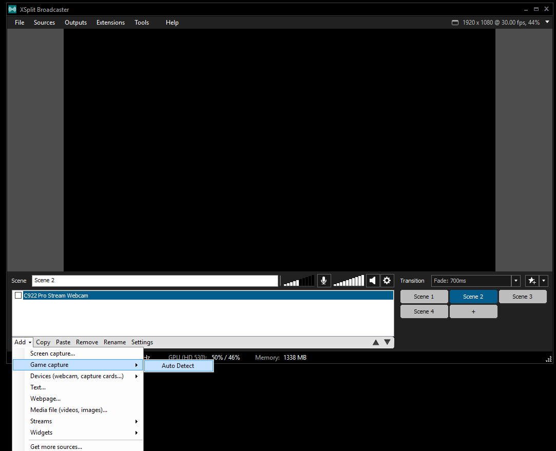Click the resize grip in status bar
The width and height of the screenshot is (556, 451).
[548, 359]
